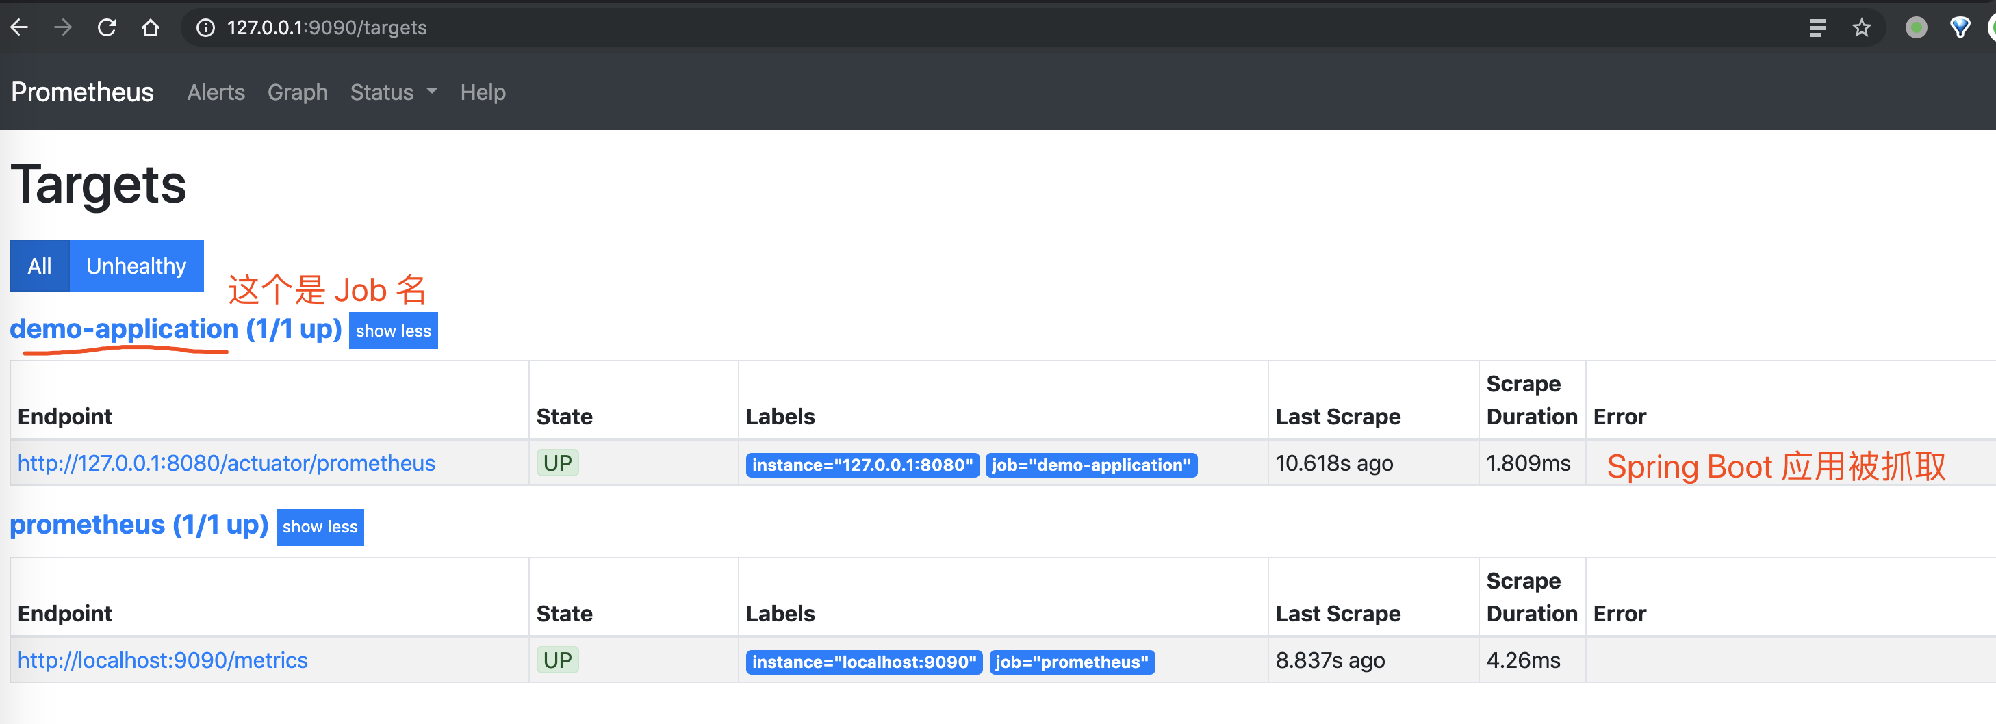
Task: Click the green circle extension icon
Action: 1915,28
